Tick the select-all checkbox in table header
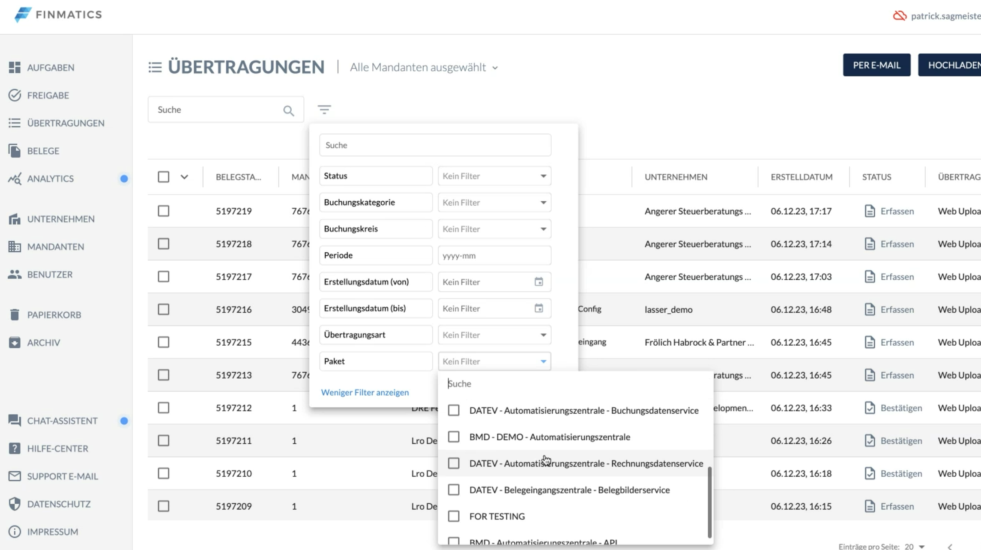This screenshot has height=550, width=981. pyautogui.click(x=164, y=177)
